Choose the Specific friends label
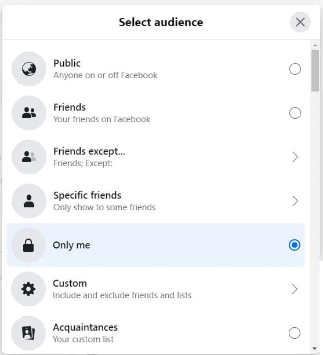Screen dimensions: 323x355 click(87, 195)
